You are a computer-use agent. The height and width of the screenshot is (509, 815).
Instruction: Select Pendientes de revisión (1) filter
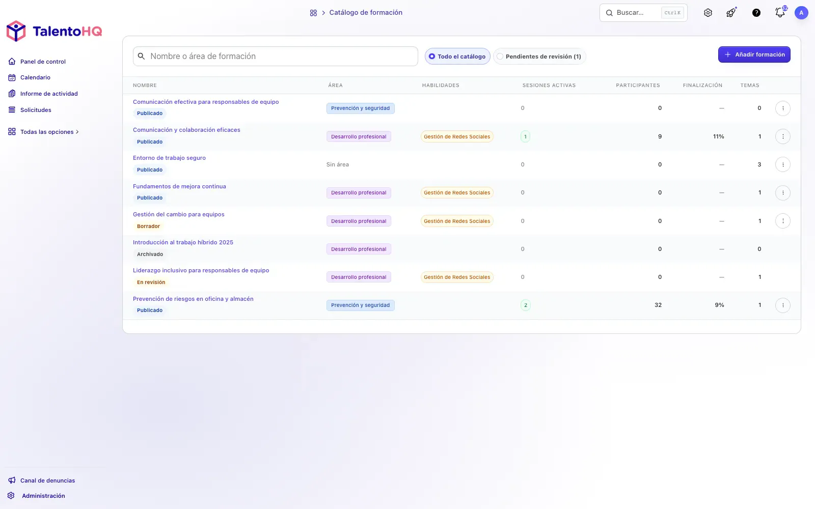click(x=539, y=56)
